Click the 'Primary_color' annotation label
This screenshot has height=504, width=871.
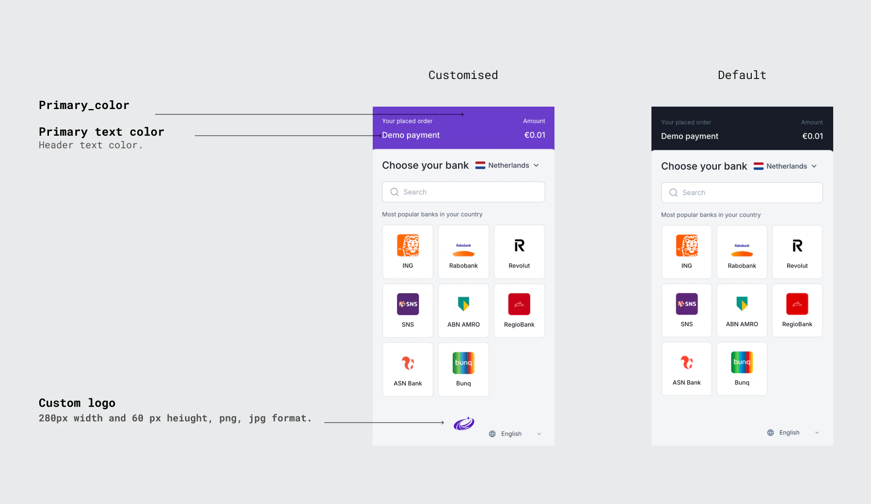coord(84,105)
